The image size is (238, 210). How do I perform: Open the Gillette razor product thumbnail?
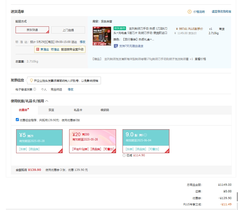pos(102,37)
